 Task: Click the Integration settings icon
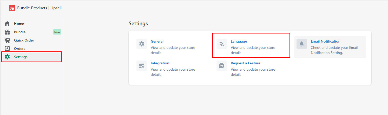142,66
